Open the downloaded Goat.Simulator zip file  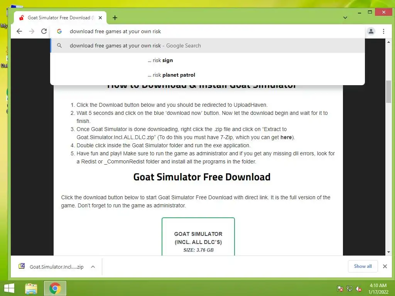56,267
